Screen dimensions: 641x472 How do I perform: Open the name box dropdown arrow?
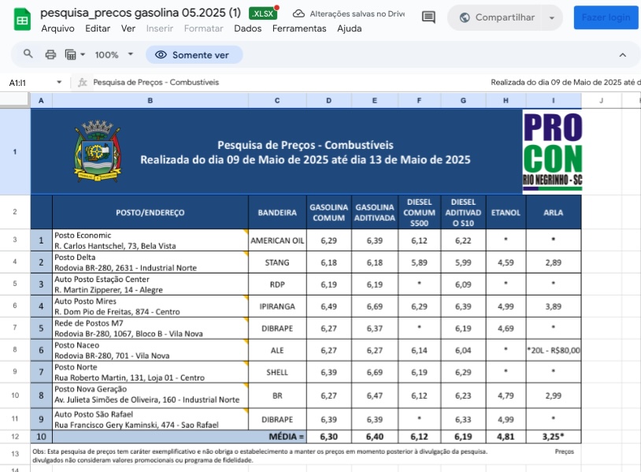coord(59,83)
